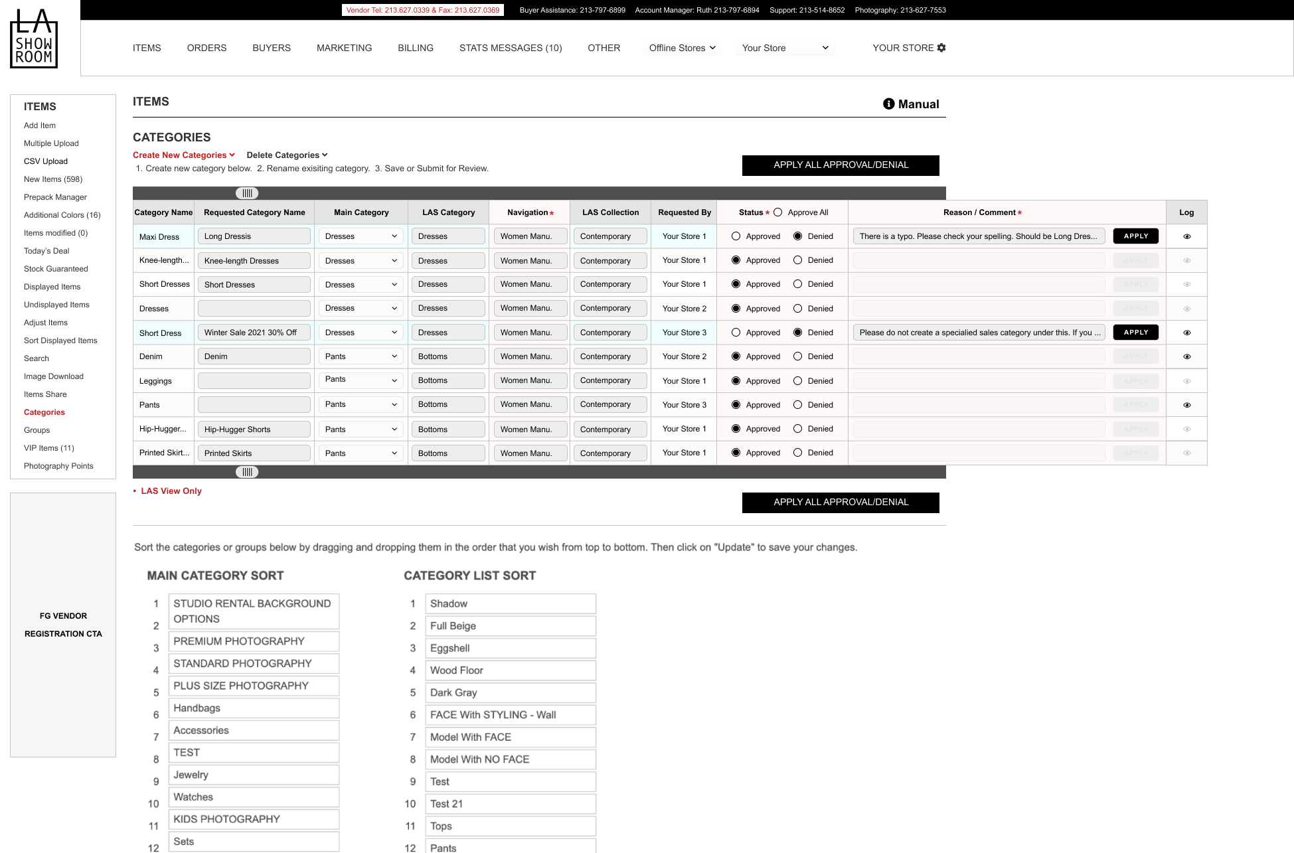View log eye icon for Maxi Dress row
The height and width of the screenshot is (853, 1294).
pos(1186,236)
